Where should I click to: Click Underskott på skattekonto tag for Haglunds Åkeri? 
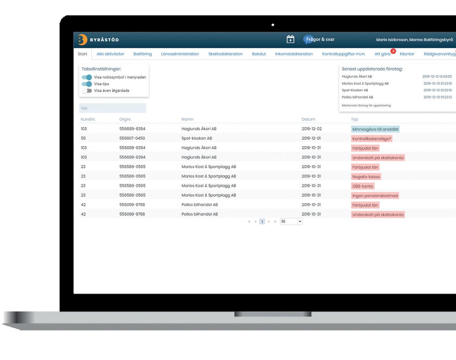(x=378, y=157)
